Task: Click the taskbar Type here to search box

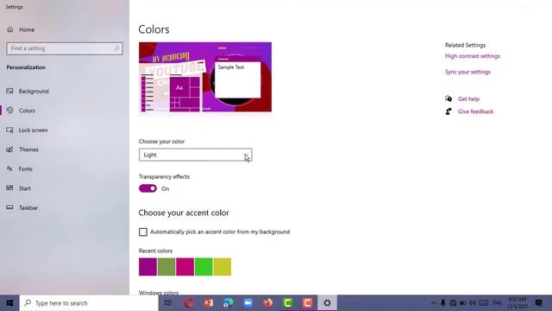Action: (x=90, y=303)
